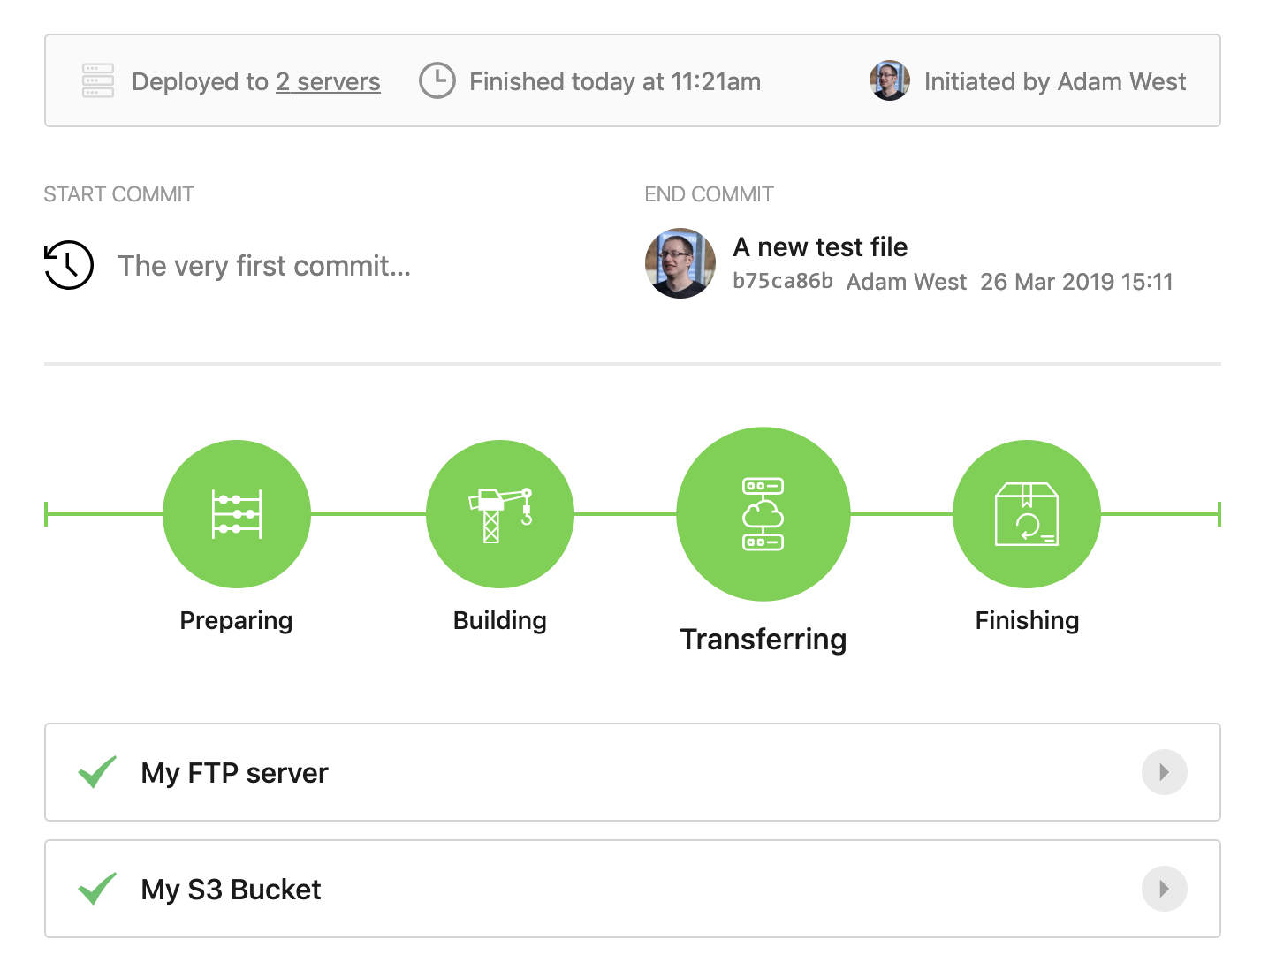Viewport: 1276px width, 970px height.
Task: Click the clock icon next to finish time
Action: point(437,80)
